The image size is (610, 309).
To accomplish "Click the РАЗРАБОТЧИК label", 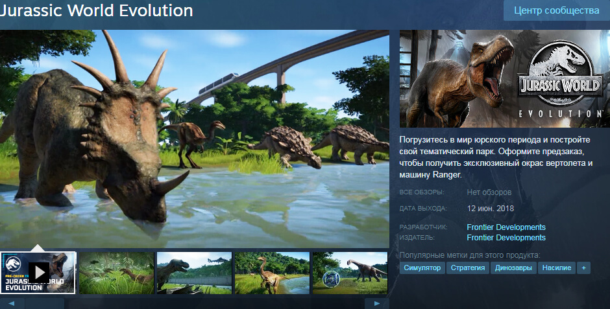I will click(x=424, y=227).
